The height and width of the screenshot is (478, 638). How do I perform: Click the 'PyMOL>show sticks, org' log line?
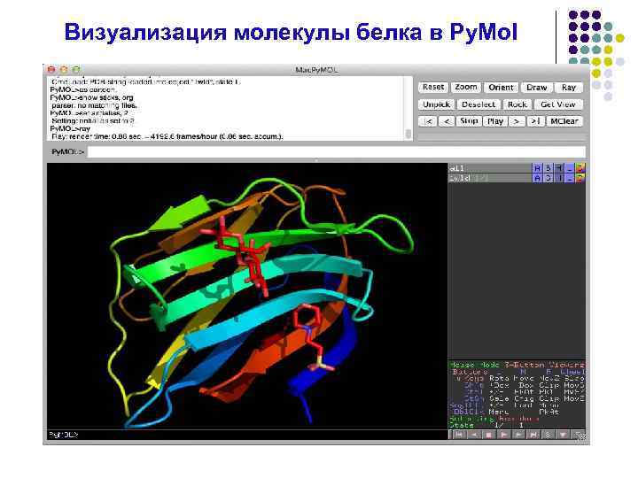point(91,97)
